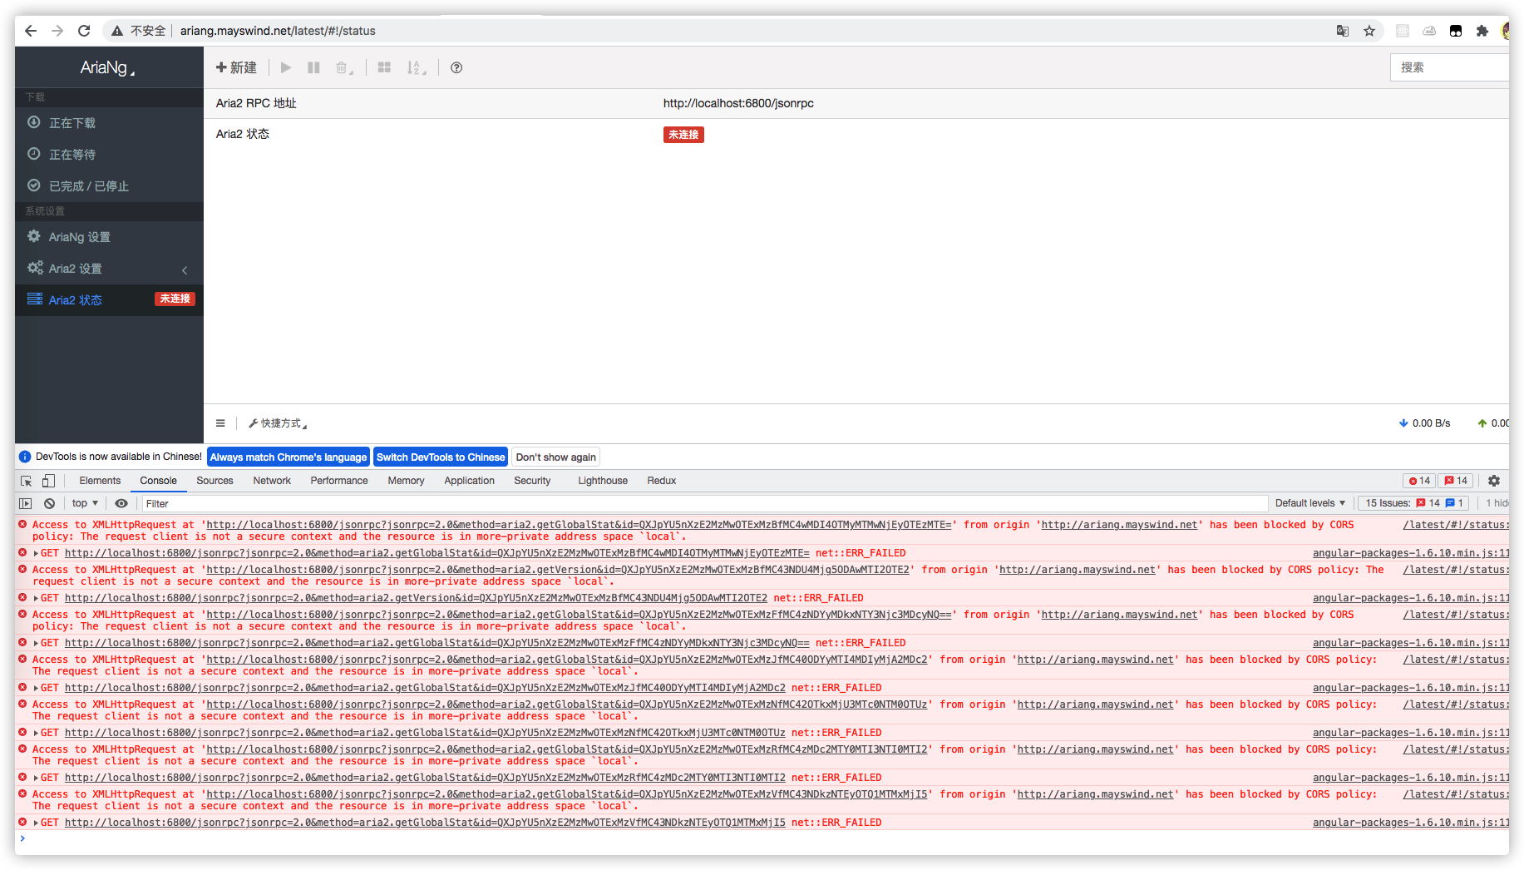The width and height of the screenshot is (1524, 870).
Task: Open the top context selector
Action: pyautogui.click(x=85, y=503)
